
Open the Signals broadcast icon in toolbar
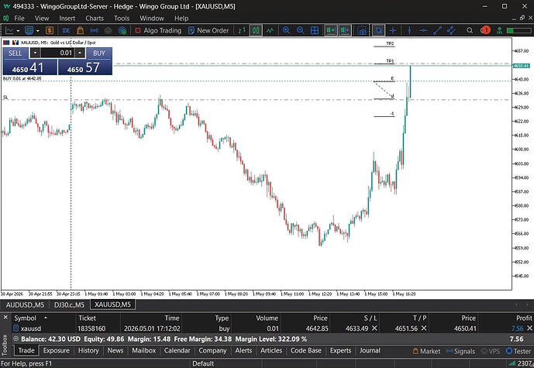94,31
